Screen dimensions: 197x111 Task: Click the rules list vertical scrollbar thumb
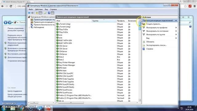point(139,26)
